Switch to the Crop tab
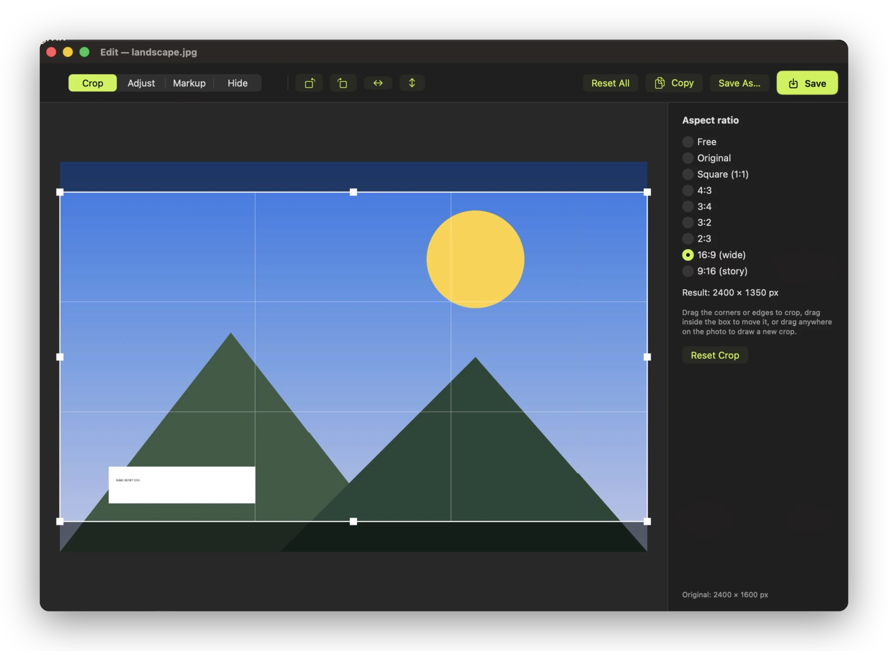This screenshot has height=651, width=888. tap(92, 83)
